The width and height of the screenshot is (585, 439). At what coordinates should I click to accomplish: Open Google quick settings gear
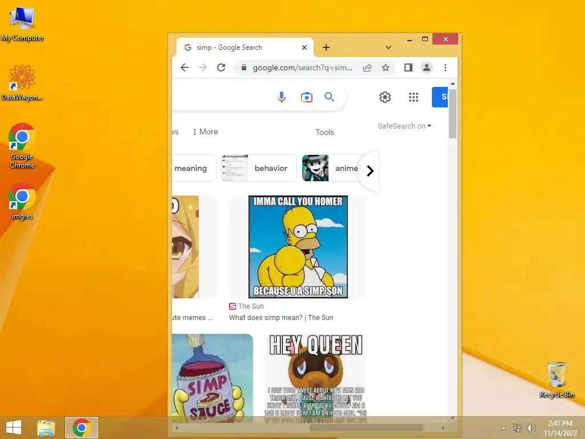(x=385, y=97)
